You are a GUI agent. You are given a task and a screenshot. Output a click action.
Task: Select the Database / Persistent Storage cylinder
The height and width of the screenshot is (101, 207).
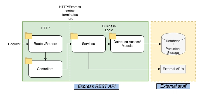(x=173, y=44)
